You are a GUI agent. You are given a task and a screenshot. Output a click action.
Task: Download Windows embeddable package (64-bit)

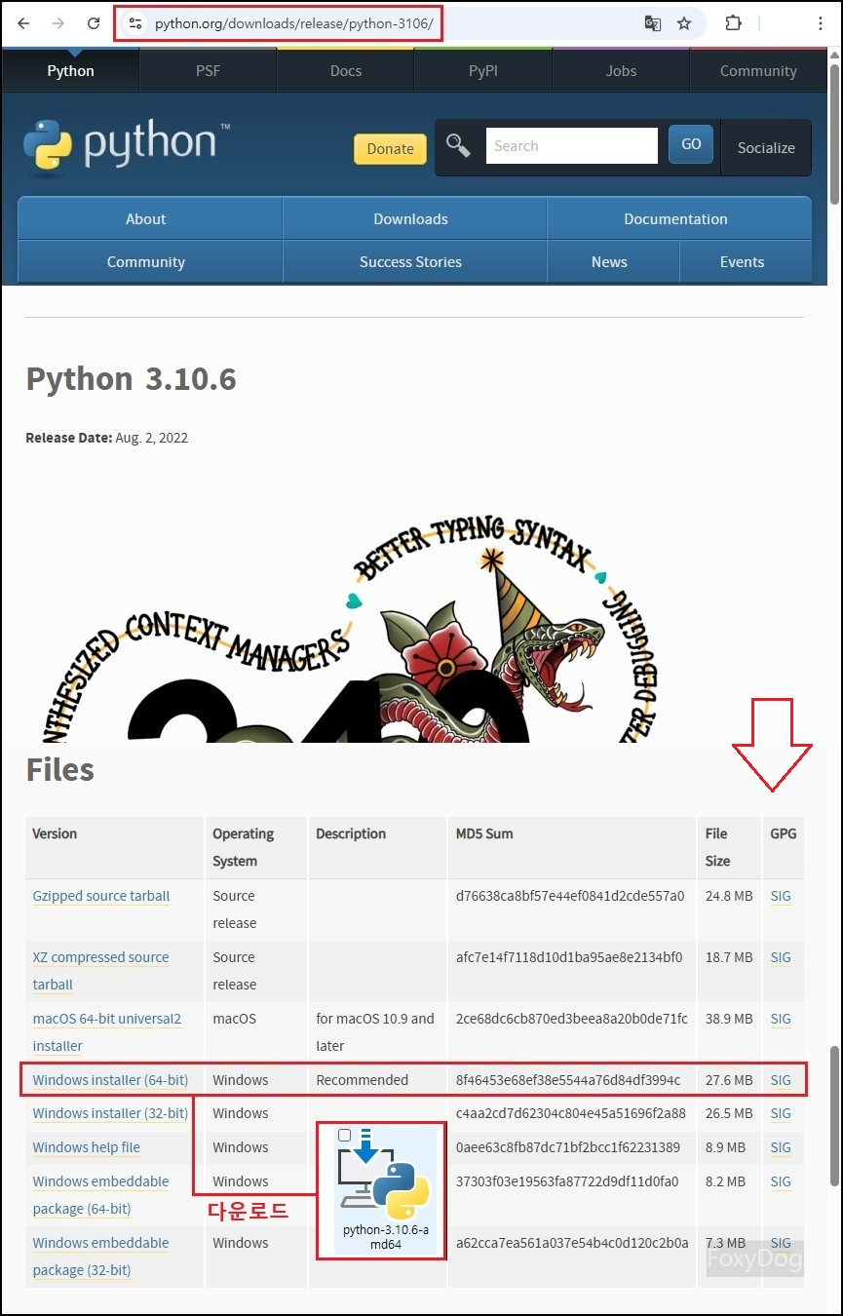[100, 1195]
